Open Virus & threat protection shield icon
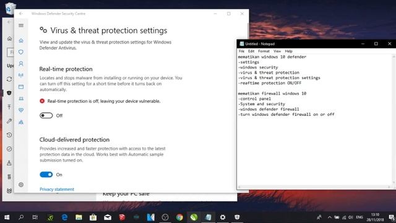This screenshot has width=396, height=223. (21, 52)
